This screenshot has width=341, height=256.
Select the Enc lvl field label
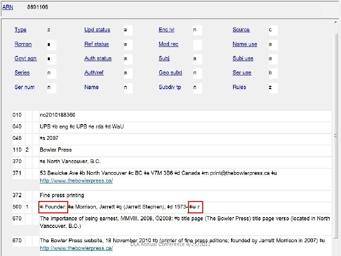pos(166,29)
